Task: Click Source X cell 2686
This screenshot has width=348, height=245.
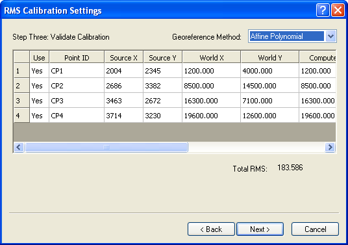Action: (123, 86)
